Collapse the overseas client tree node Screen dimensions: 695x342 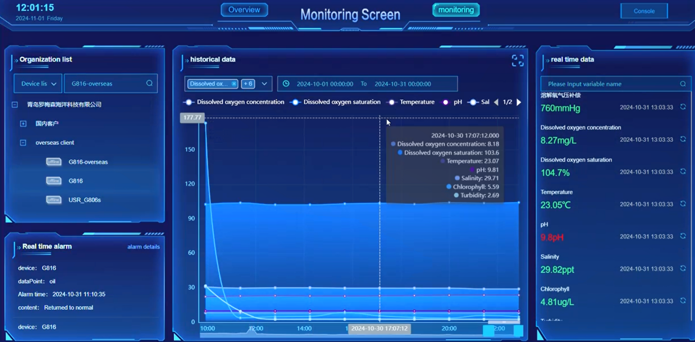[x=23, y=143]
